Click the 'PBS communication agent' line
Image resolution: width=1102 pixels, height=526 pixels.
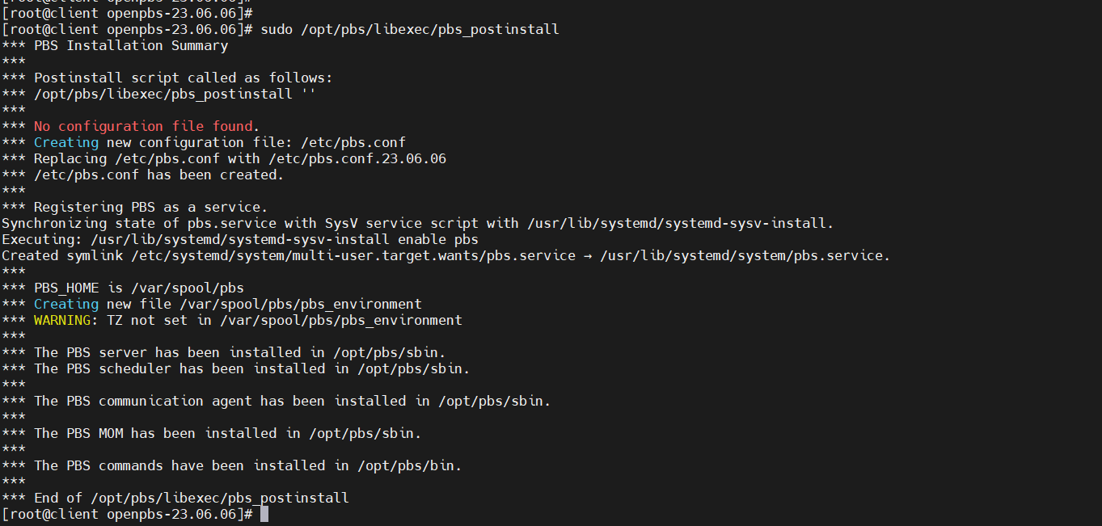pos(277,401)
